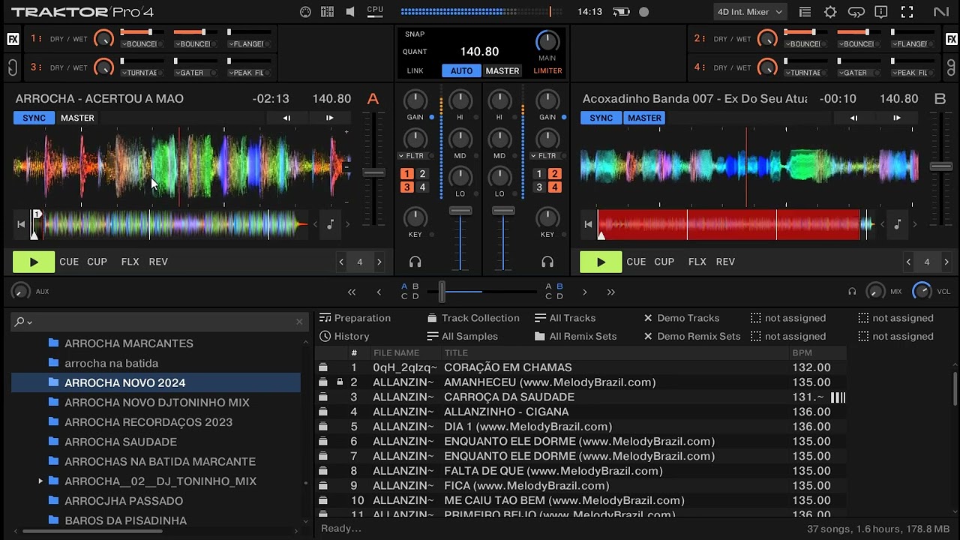Screen dimensions: 960x540
Task: Open All Tracks favorite
Action: pyautogui.click(x=565, y=318)
